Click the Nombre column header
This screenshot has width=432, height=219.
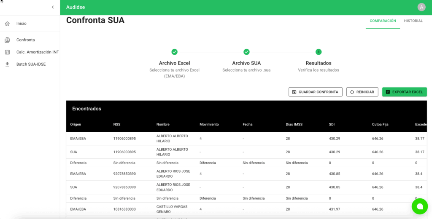(x=163, y=124)
